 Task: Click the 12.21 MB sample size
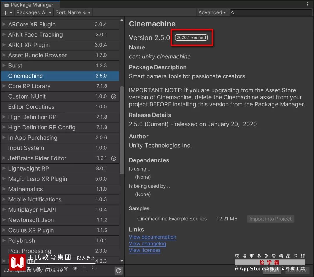[227, 219]
